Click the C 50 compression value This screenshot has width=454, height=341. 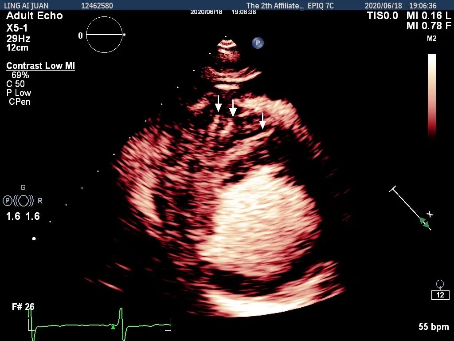tap(16, 84)
